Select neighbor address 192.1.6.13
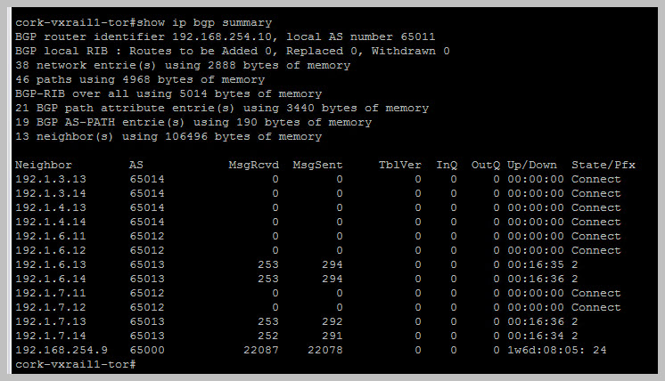The image size is (665, 381). tap(51, 264)
